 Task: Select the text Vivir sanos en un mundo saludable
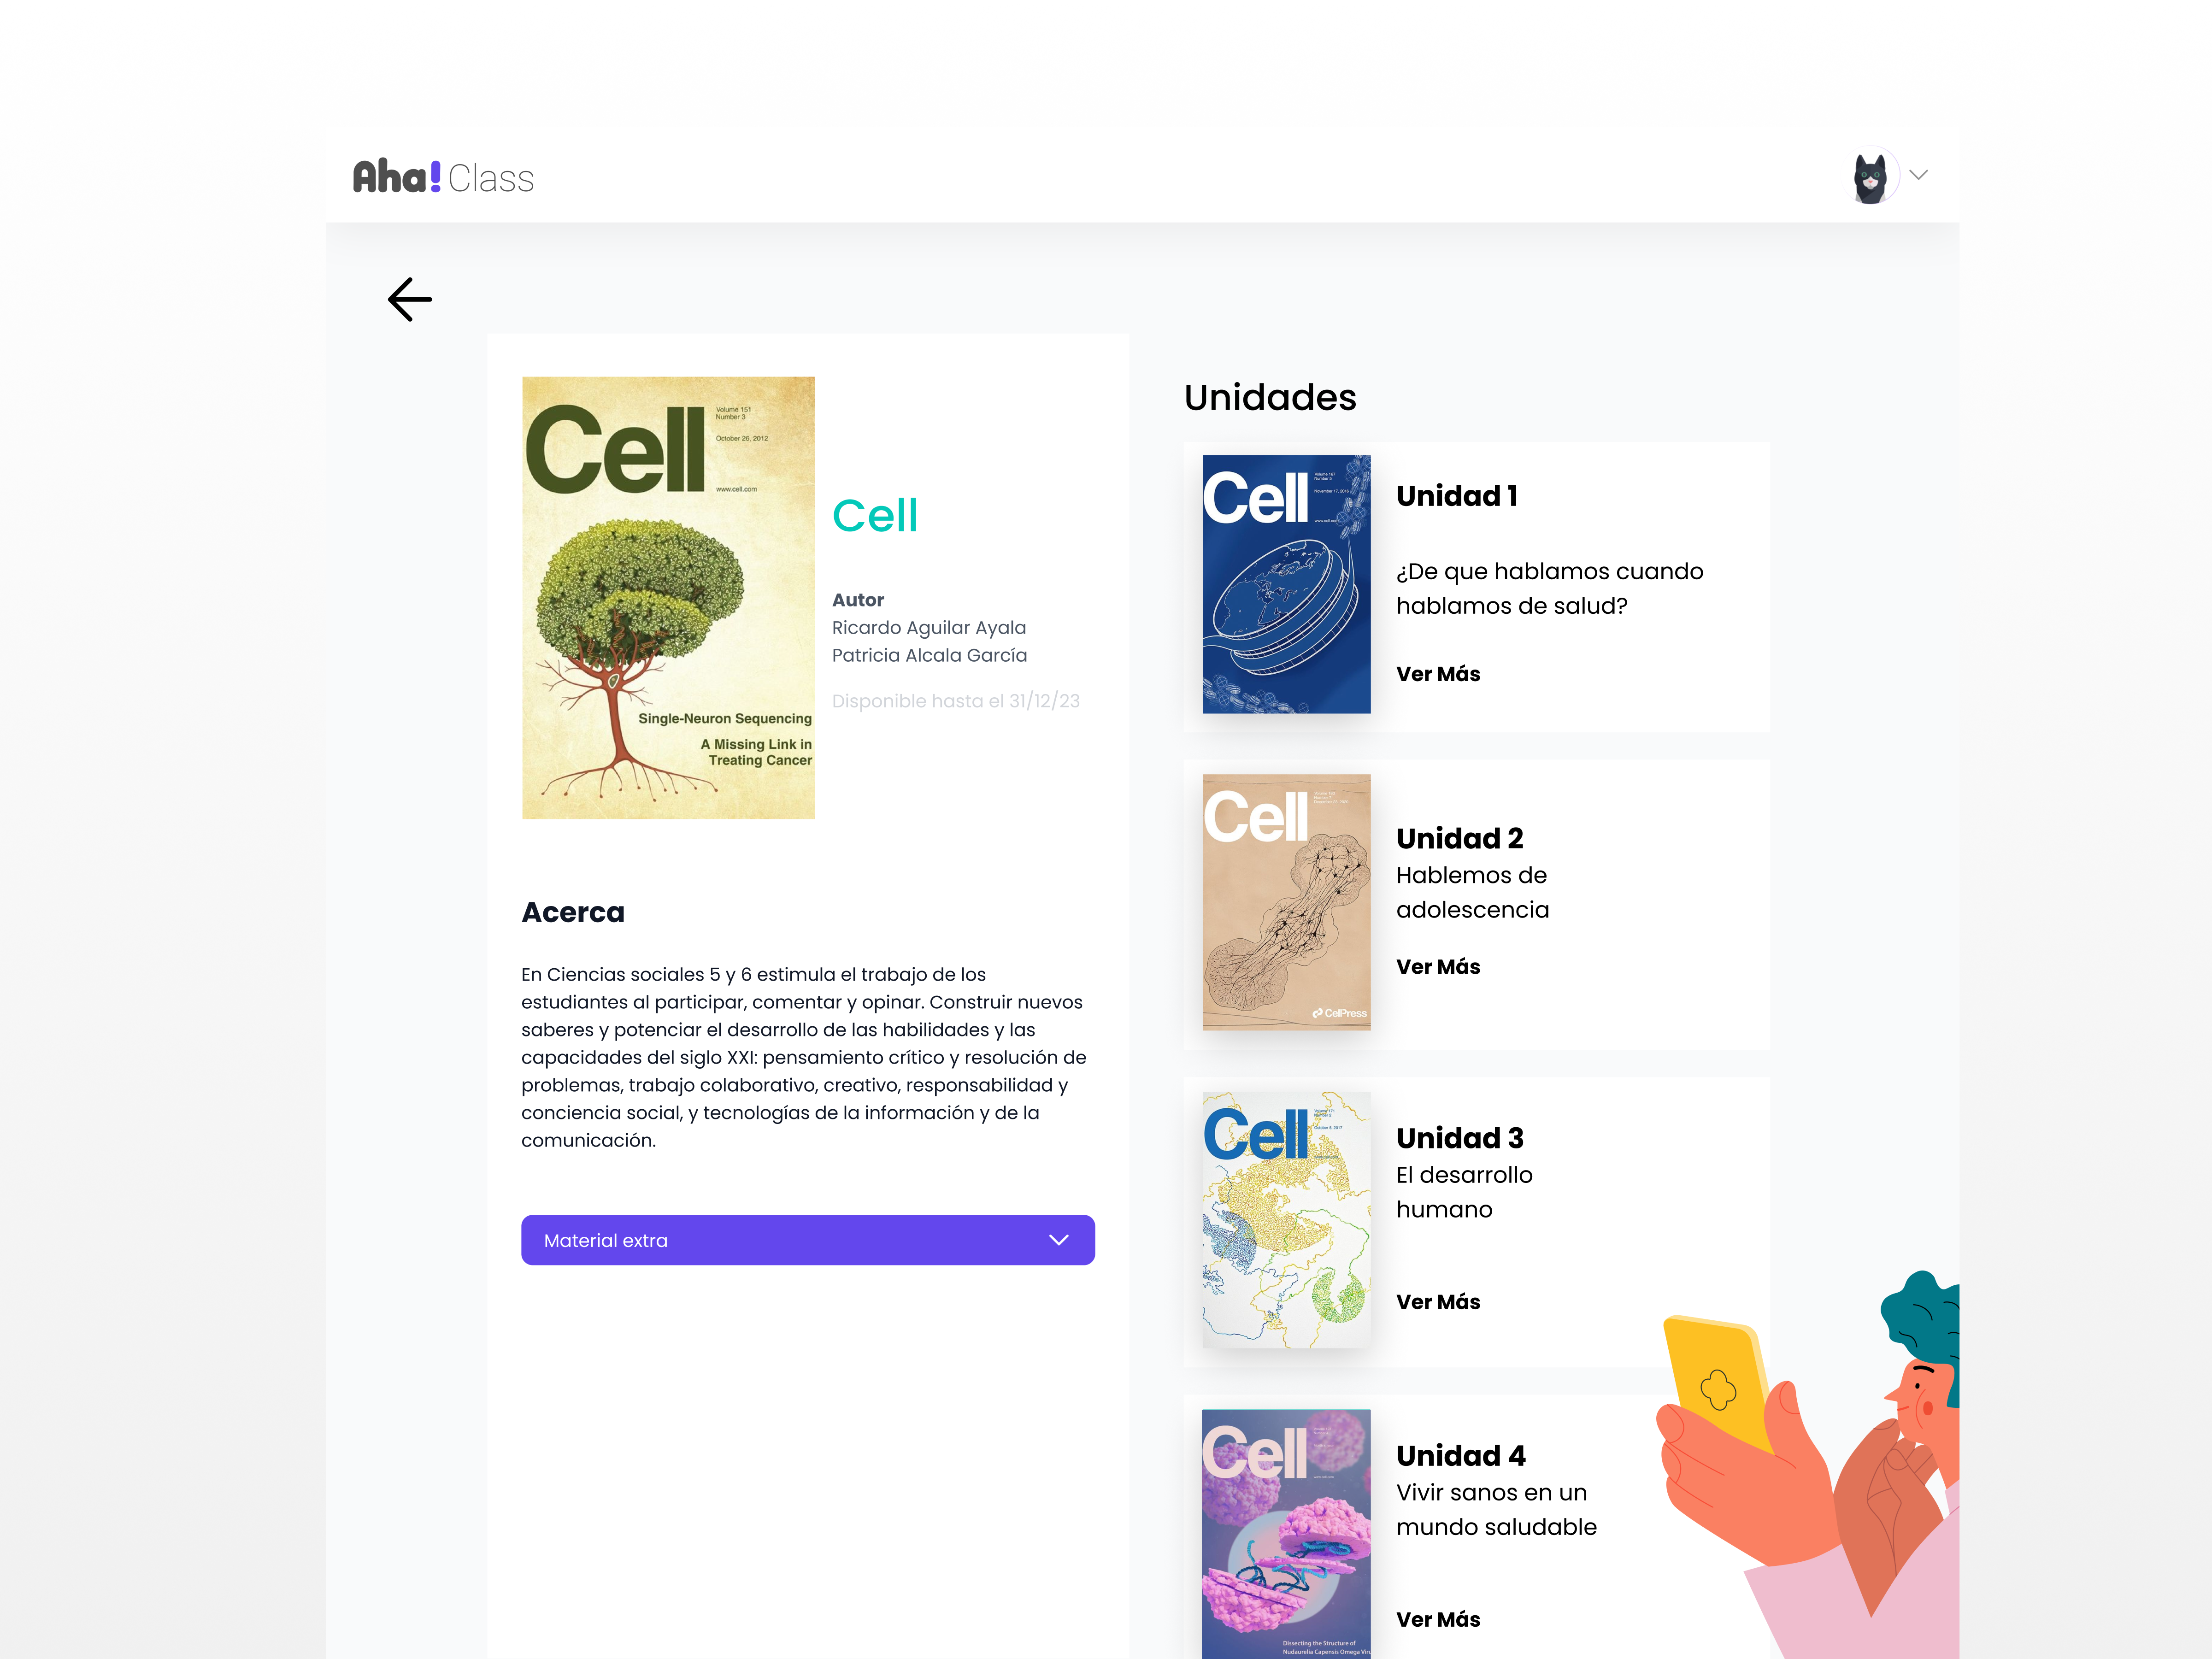point(1497,1510)
